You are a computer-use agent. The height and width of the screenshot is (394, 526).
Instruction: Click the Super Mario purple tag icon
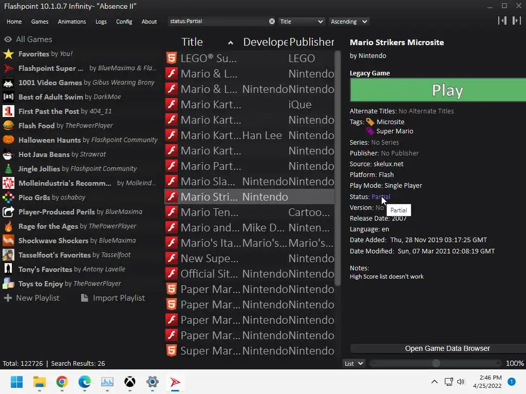point(370,131)
